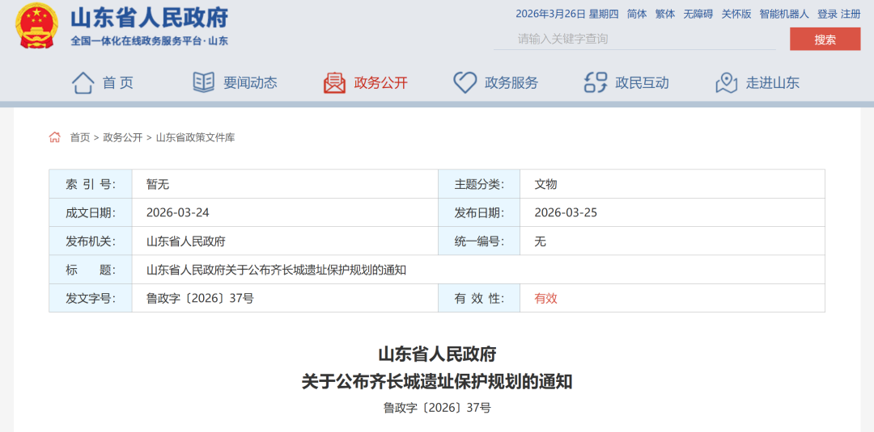This screenshot has width=874, height=432.
Task: Switch to 关怀版 care mode
Action: tap(736, 14)
